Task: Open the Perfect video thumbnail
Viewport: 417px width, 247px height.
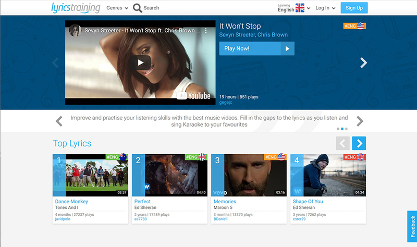Action: tap(170, 175)
